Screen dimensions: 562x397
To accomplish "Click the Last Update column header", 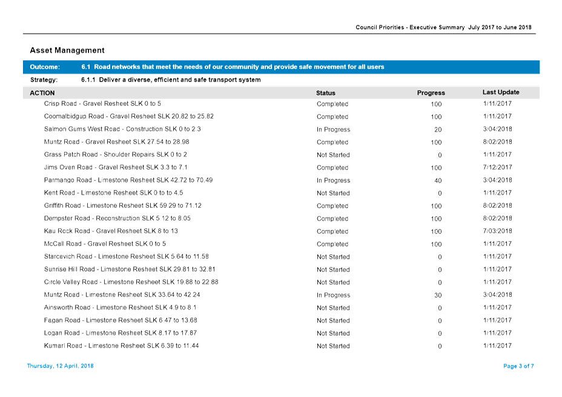I will 501,92.
